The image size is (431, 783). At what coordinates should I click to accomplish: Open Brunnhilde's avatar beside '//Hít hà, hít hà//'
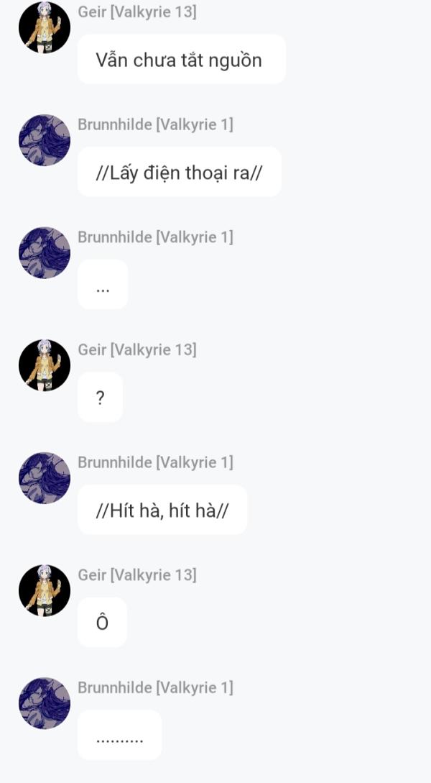tap(45, 478)
